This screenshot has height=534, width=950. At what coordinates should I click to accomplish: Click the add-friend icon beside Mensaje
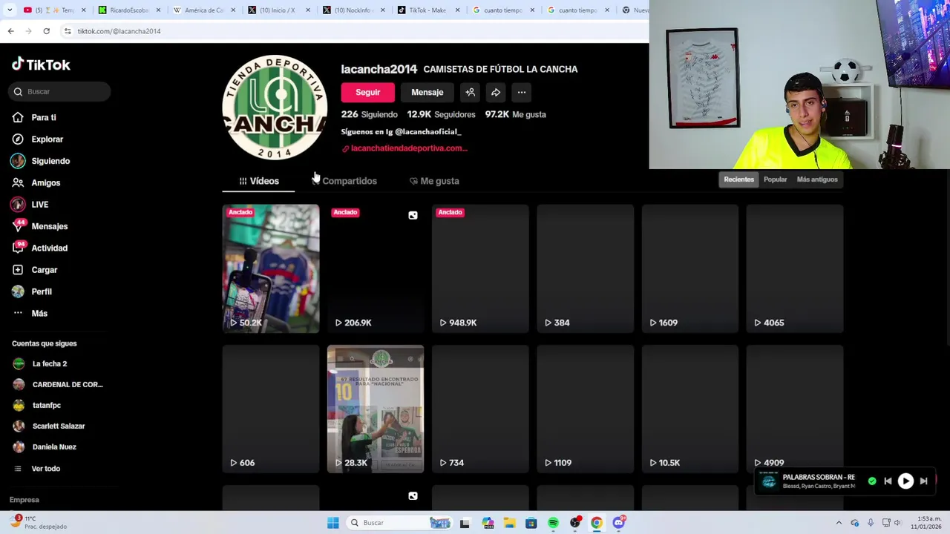470,92
